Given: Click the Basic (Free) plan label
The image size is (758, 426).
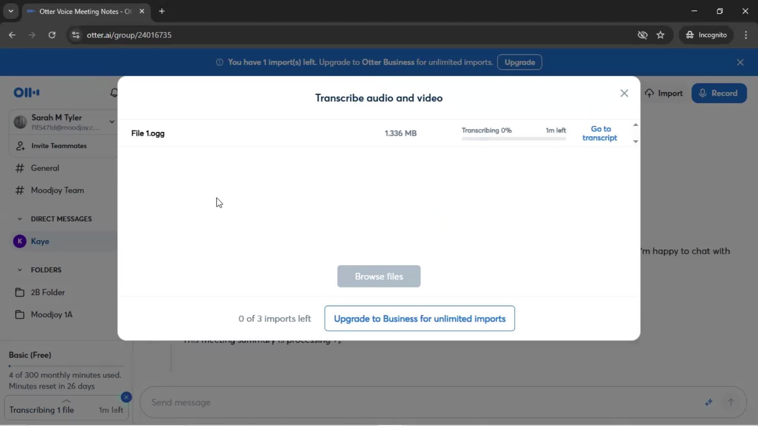Looking at the screenshot, I should [30, 355].
